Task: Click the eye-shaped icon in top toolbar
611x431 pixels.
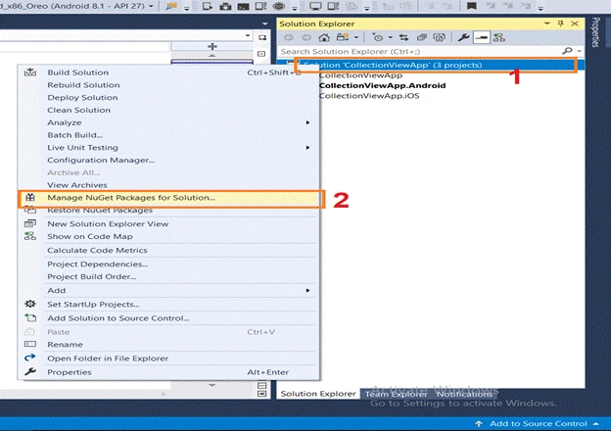Action: click(x=279, y=6)
